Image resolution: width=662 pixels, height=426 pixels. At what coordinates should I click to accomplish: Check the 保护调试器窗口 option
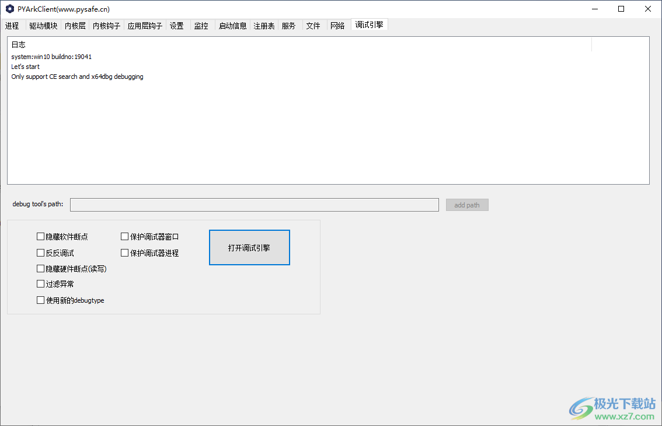(124, 236)
